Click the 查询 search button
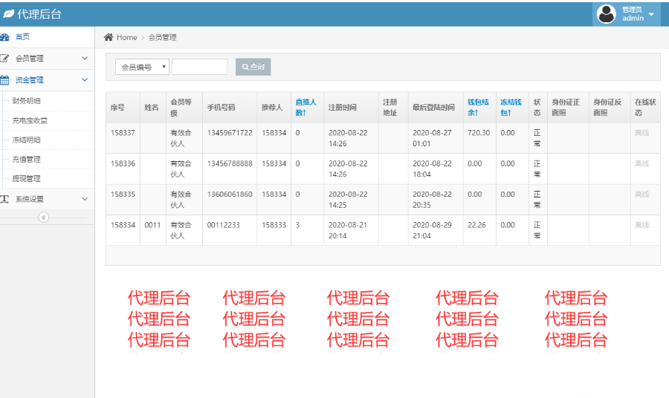Image resolution: width=669 pixels, height=398 pixels. [253, 67]
